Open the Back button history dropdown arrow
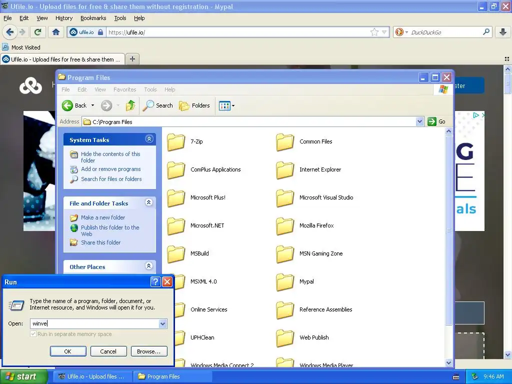 pos(92,105)
